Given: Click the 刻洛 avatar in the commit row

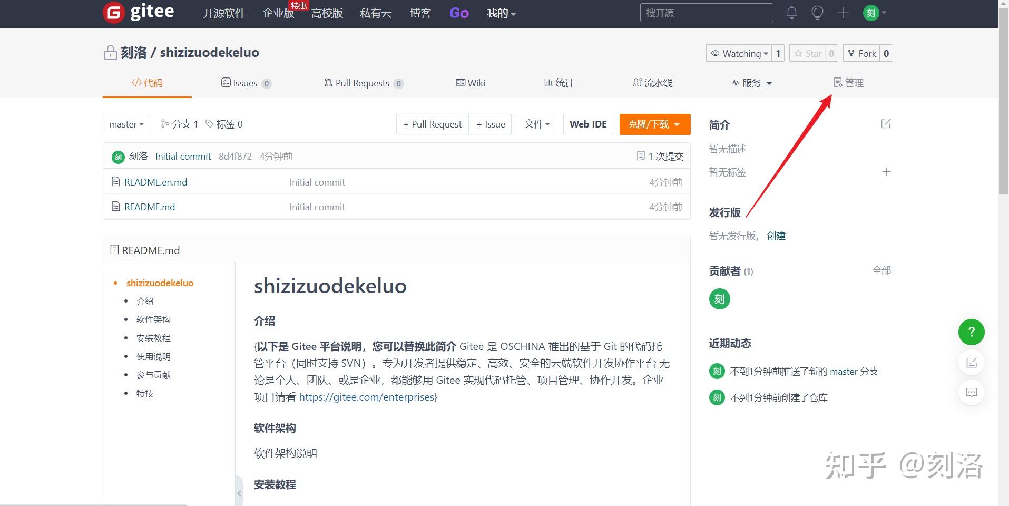Looking at the screenshot, I should tap(118, 157).
